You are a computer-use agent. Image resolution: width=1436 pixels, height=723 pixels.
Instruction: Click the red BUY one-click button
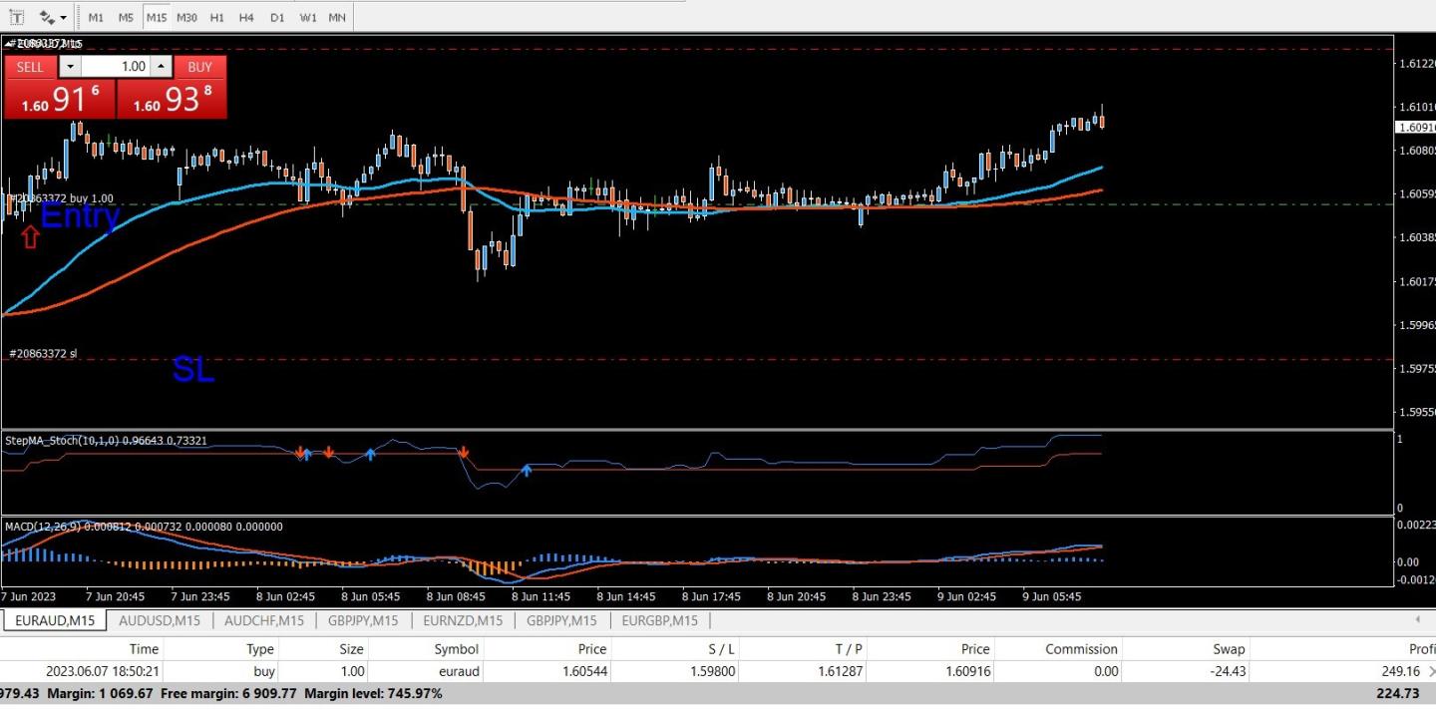[x=199, y=67]
